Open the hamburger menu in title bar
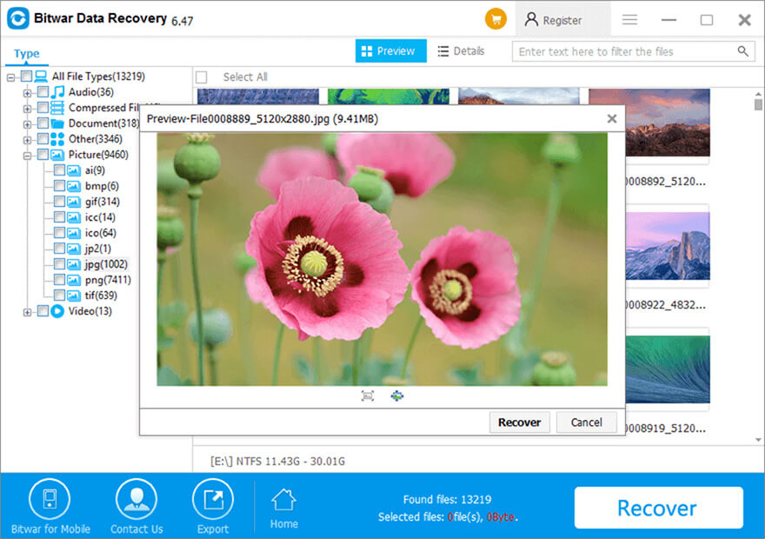 coord(629,19)
